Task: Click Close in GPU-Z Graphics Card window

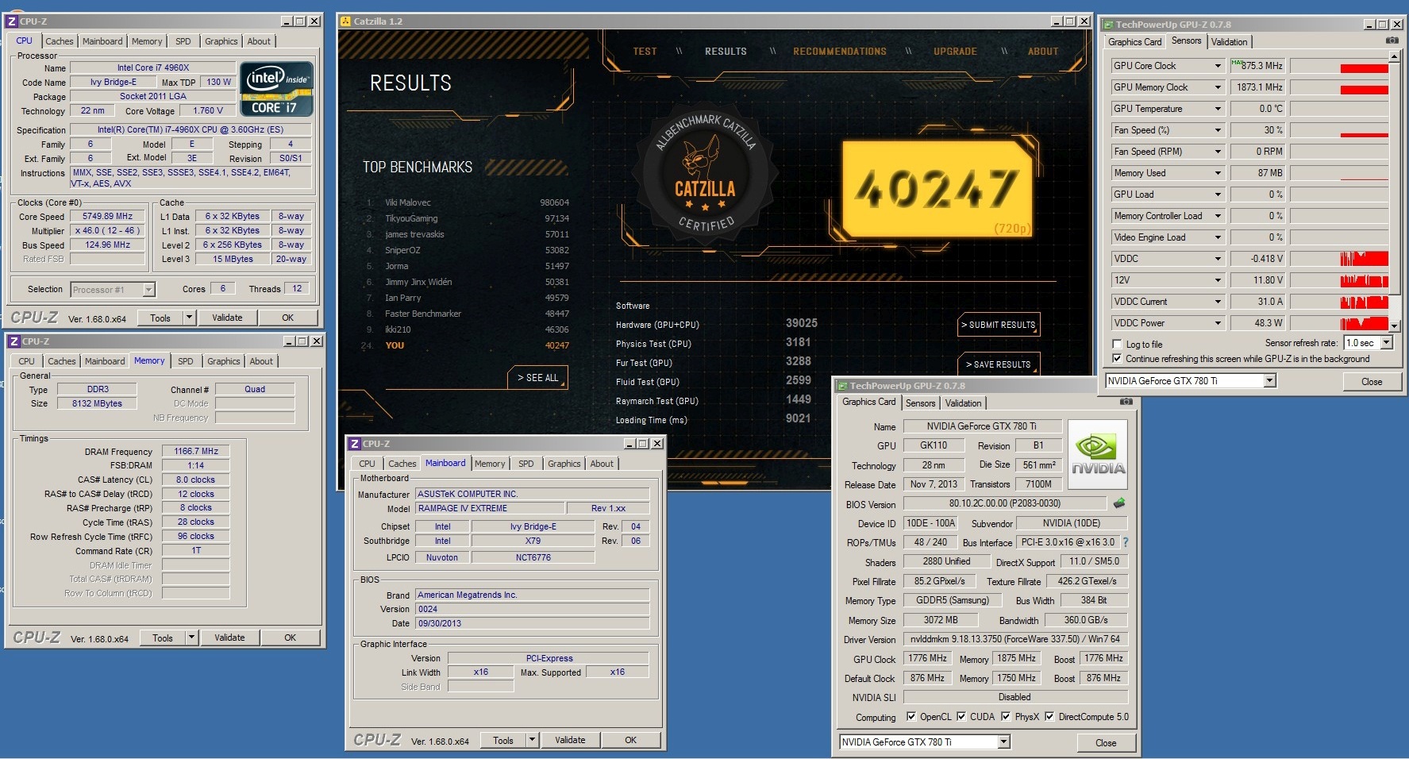Action: tap(1106, 742)
